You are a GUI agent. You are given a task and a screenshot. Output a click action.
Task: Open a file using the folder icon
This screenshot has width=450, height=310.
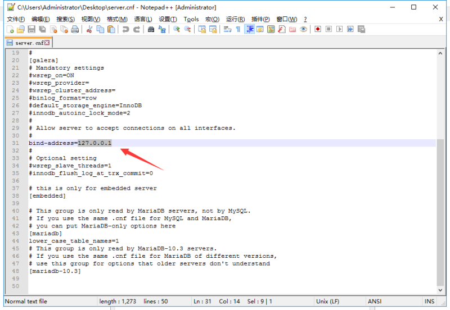tap(21, 29)
